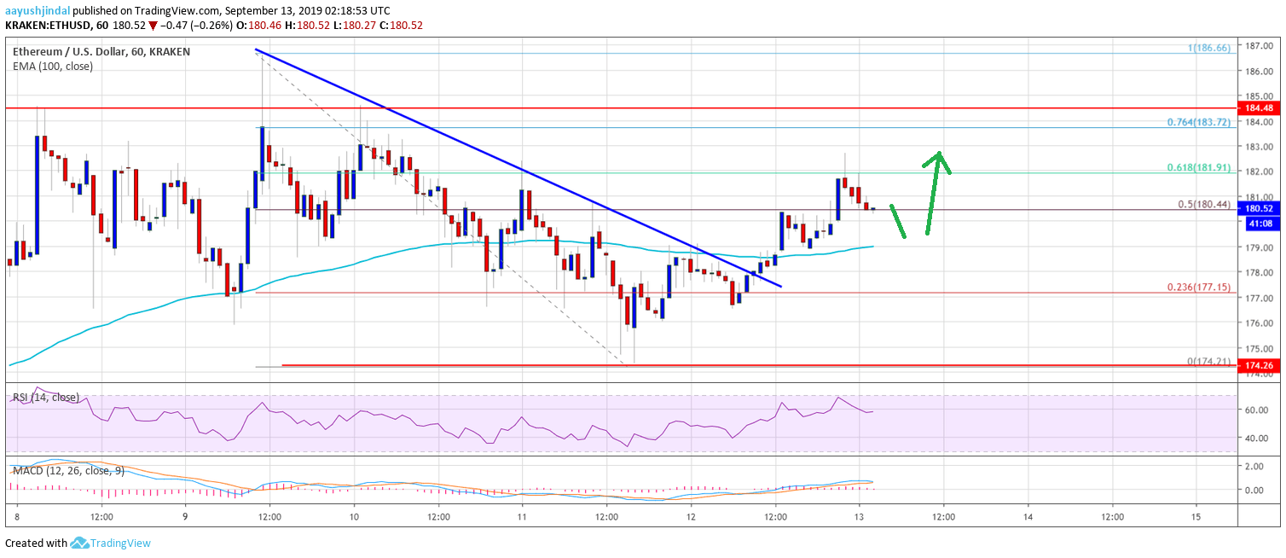Click the 12:00 timestamp on the time axis

[x=101, y=516]
